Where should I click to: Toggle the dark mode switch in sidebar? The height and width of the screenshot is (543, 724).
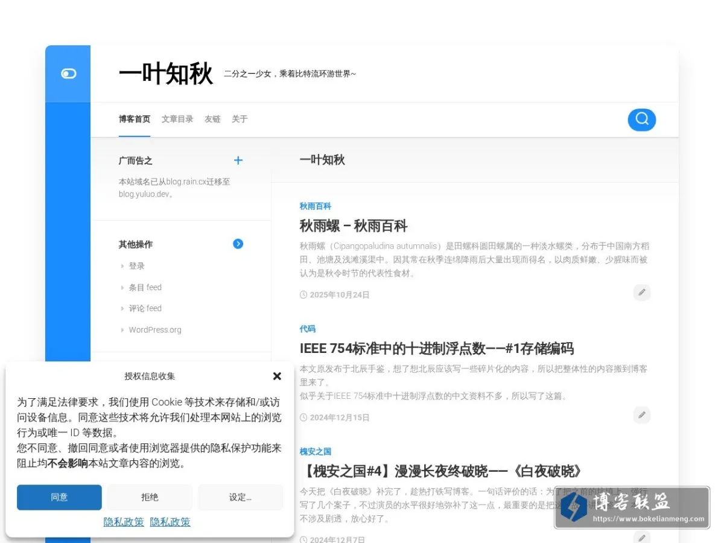point(68,74)
